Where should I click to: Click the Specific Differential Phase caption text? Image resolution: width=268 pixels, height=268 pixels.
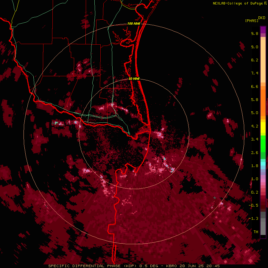[x=134, y=266]
